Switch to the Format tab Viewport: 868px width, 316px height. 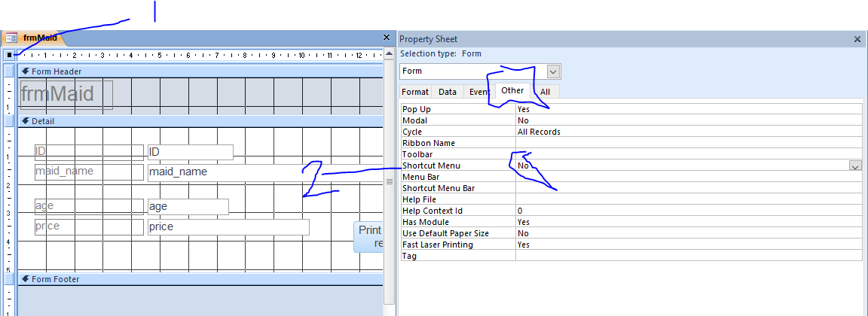(415, 92)
